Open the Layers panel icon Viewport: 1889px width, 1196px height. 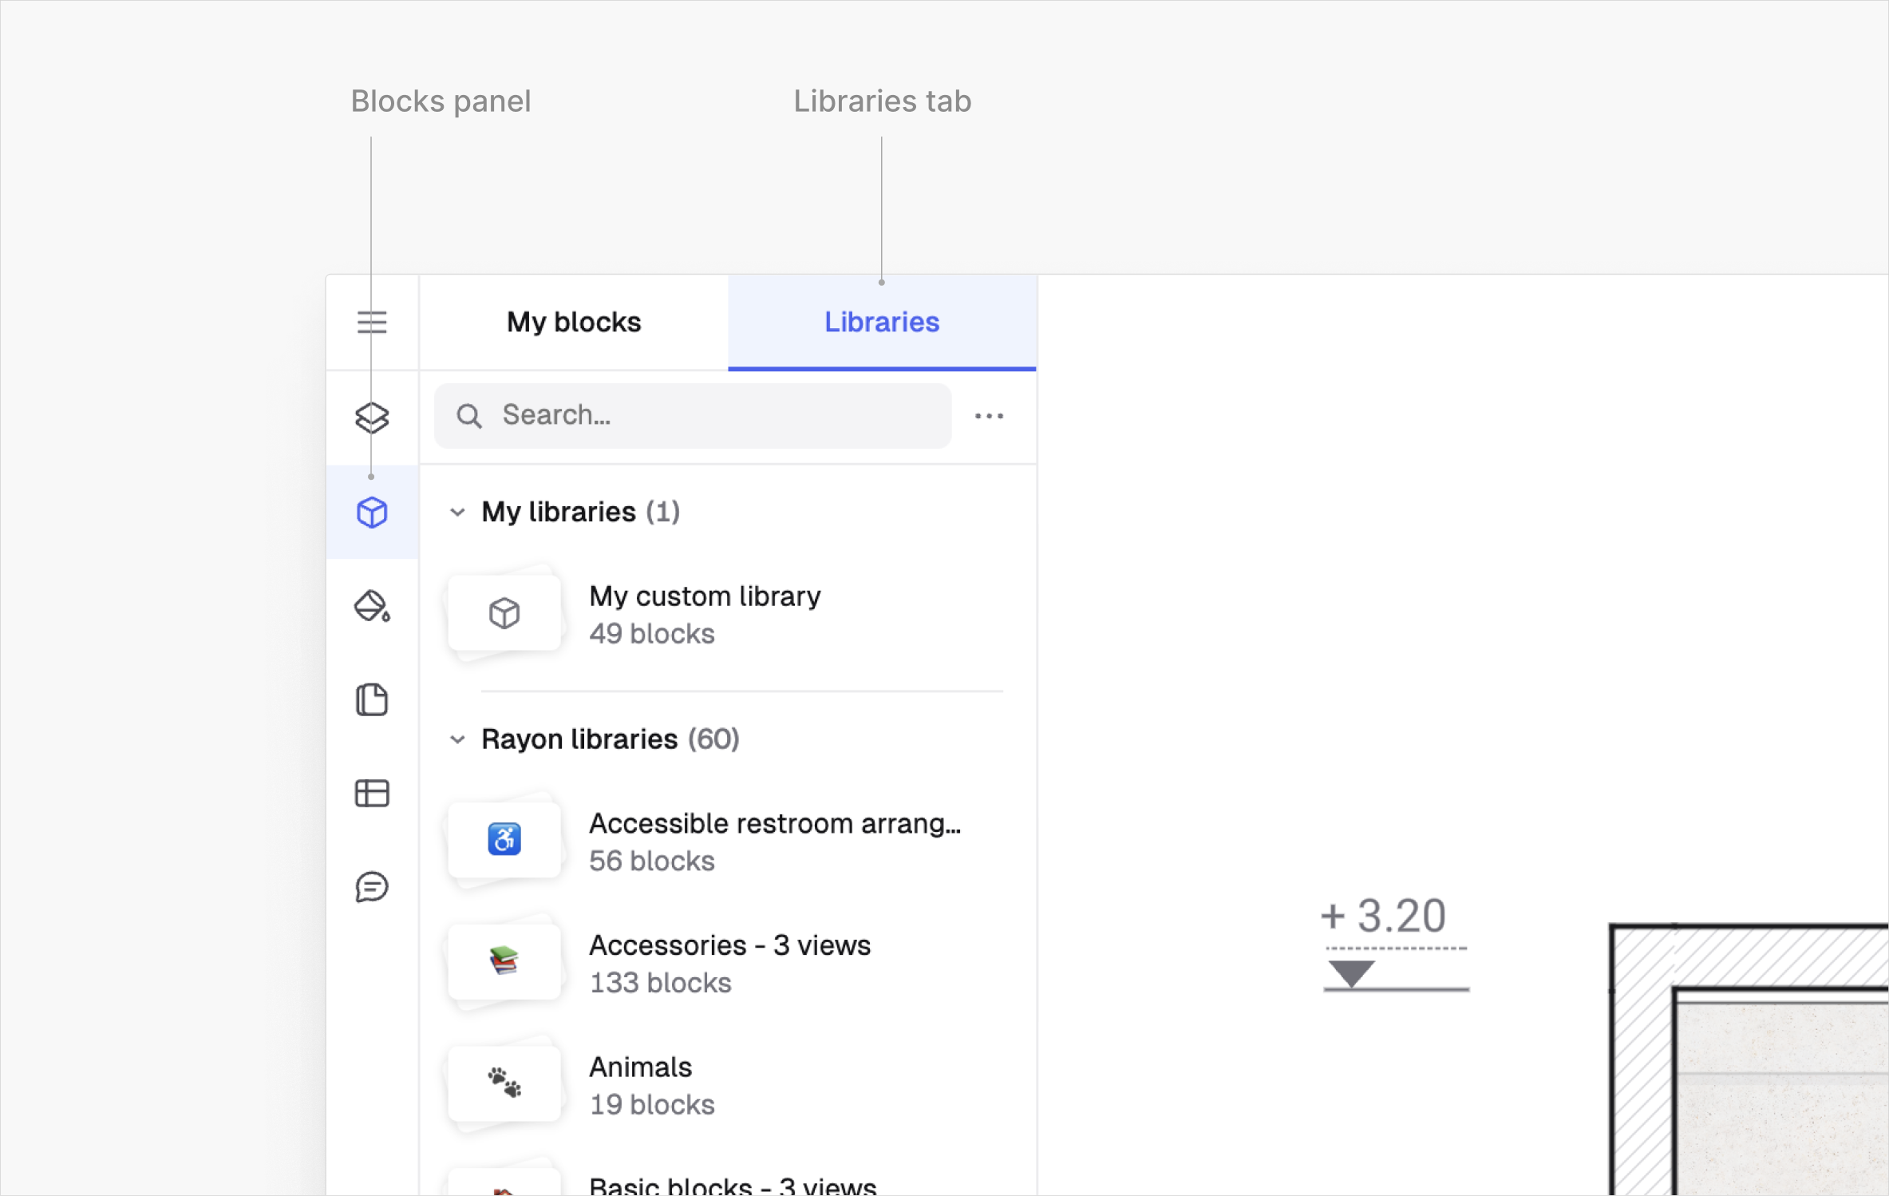pos(371,418)
